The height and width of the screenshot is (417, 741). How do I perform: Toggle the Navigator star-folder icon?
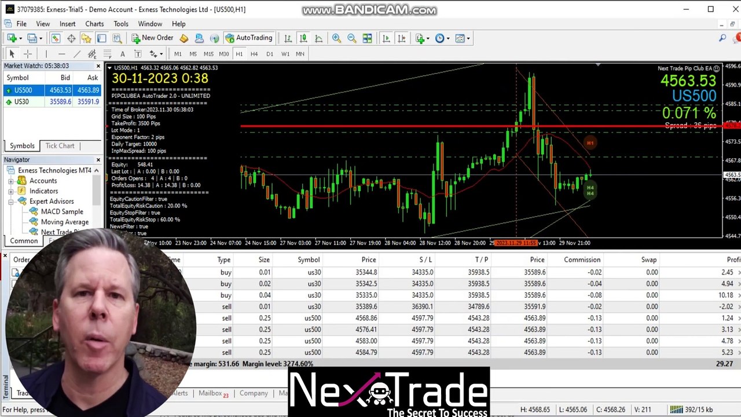86,38
